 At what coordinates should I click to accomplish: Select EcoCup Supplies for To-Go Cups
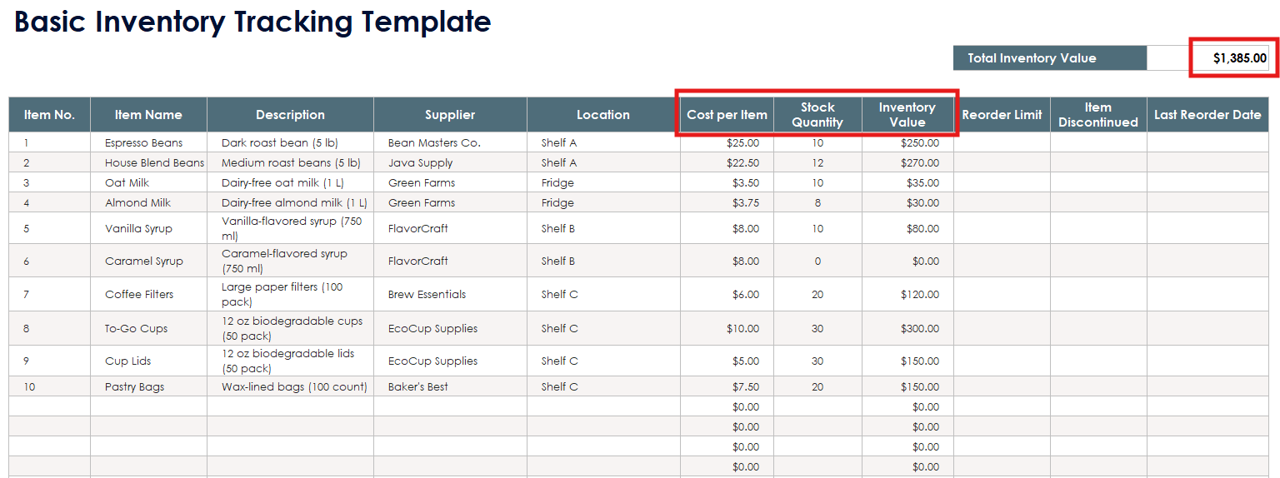click(x=450, y=328)
